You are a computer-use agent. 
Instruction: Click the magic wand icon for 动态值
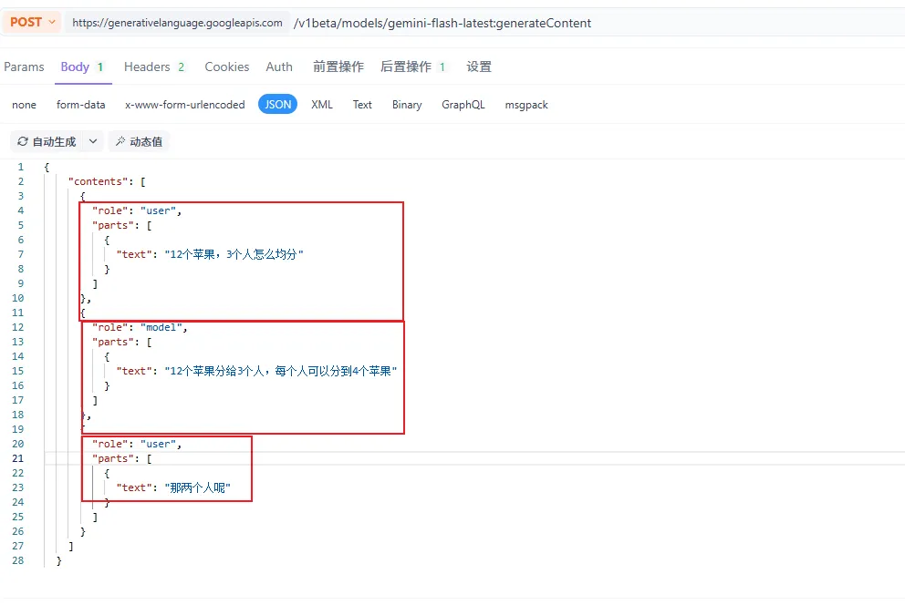click(x=120, y=142)
